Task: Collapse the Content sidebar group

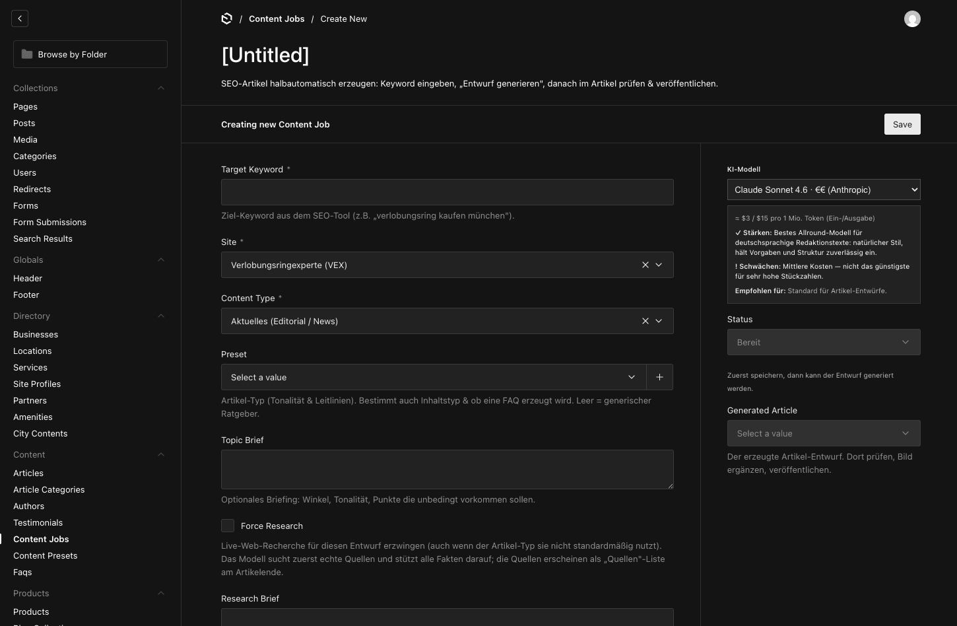Action: point(161,454)
